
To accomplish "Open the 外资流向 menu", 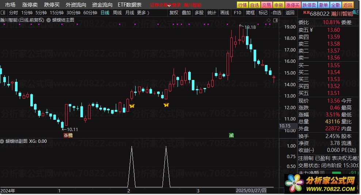I will pyautogui.click(x=76, y=5).
